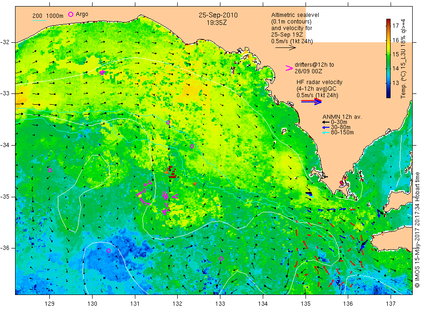Click the dark blue bottom of temperature colorbar
The width and height of the screenshot is (423, 310).
pyautogui.click(x=389, y=95)
